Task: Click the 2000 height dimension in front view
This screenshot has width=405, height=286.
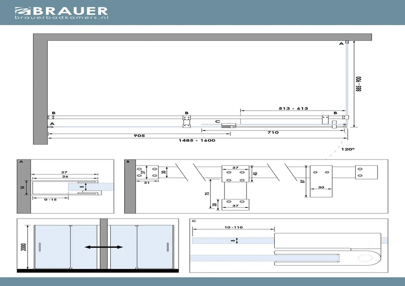Action: click(25, 246)
